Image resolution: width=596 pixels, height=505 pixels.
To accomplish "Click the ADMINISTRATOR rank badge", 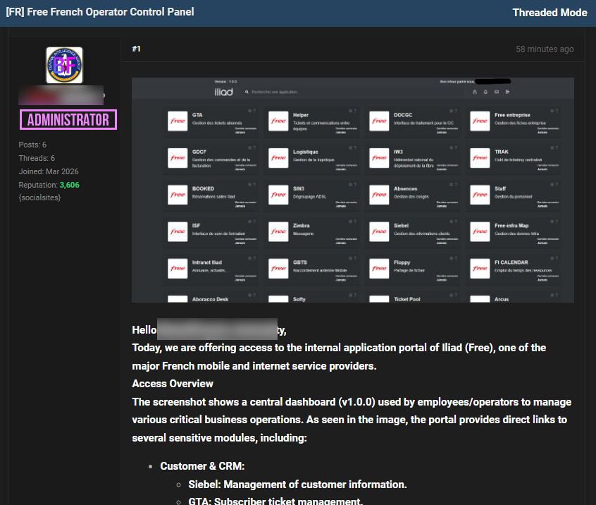I will point(68,120).
